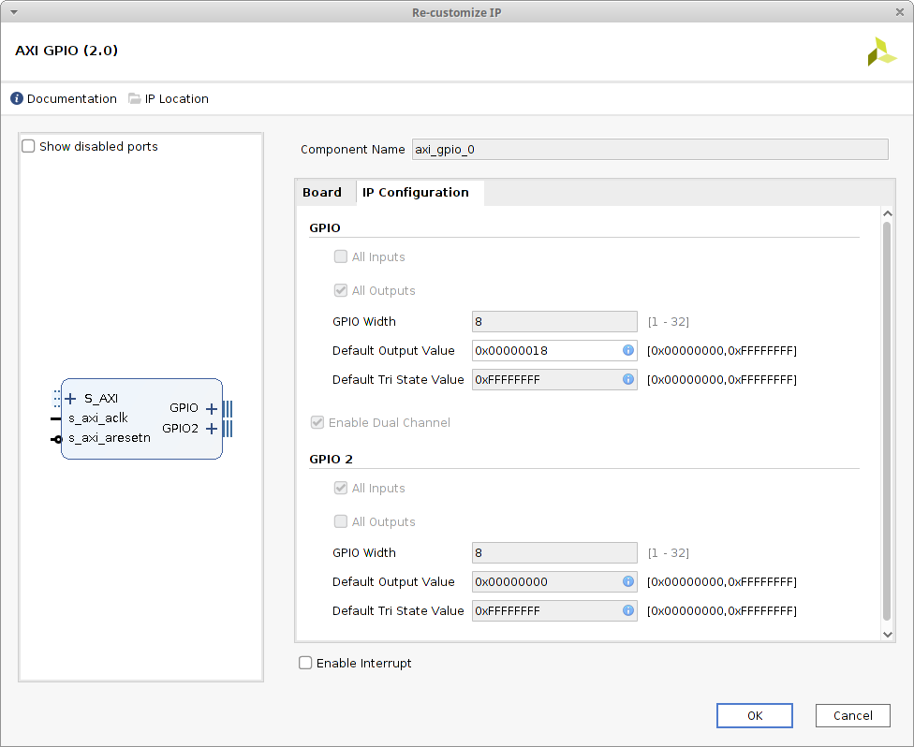Switch to the Board tab
914x747 pixels.
click(x=322, y=193)
